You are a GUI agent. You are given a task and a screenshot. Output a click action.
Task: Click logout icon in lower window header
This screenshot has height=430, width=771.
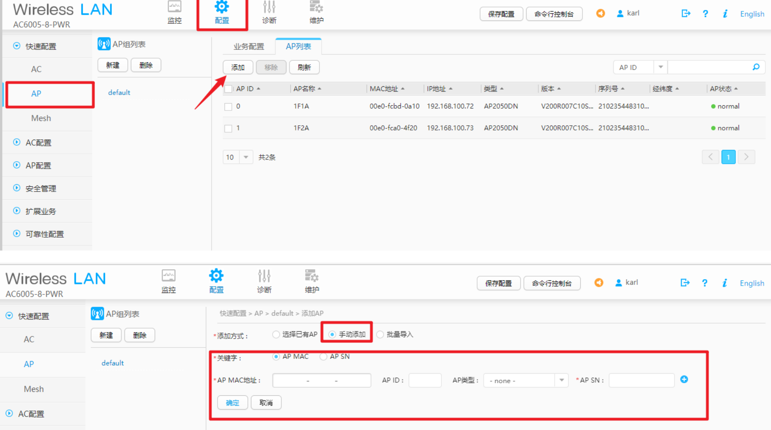tap(685, 283)
